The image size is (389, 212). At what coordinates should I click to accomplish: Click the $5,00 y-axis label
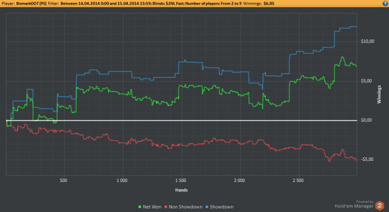pyautogui.click(x=366, y=81)
